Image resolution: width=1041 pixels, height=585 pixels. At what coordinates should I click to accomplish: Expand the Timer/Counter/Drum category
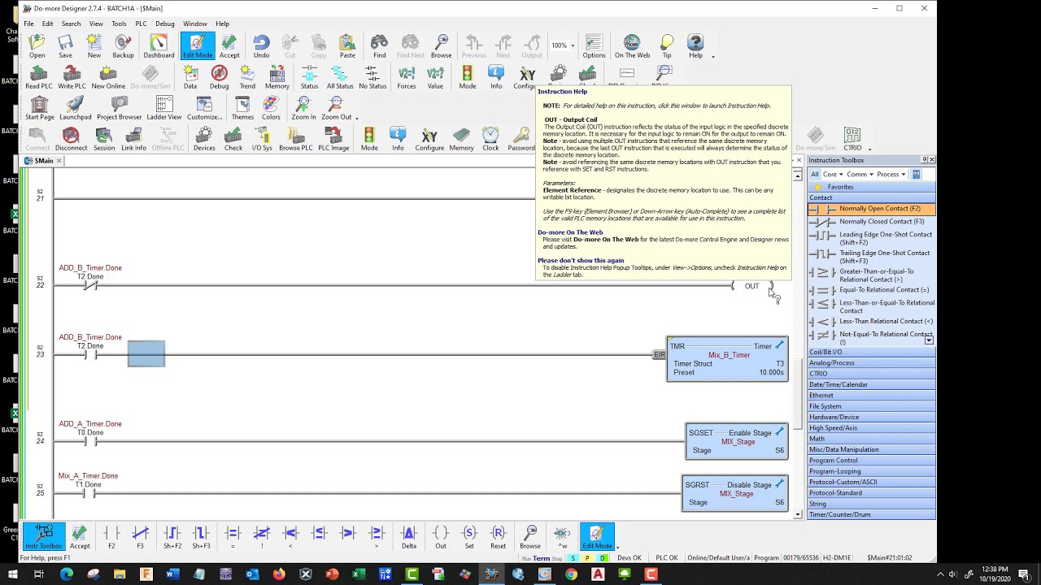871,514
